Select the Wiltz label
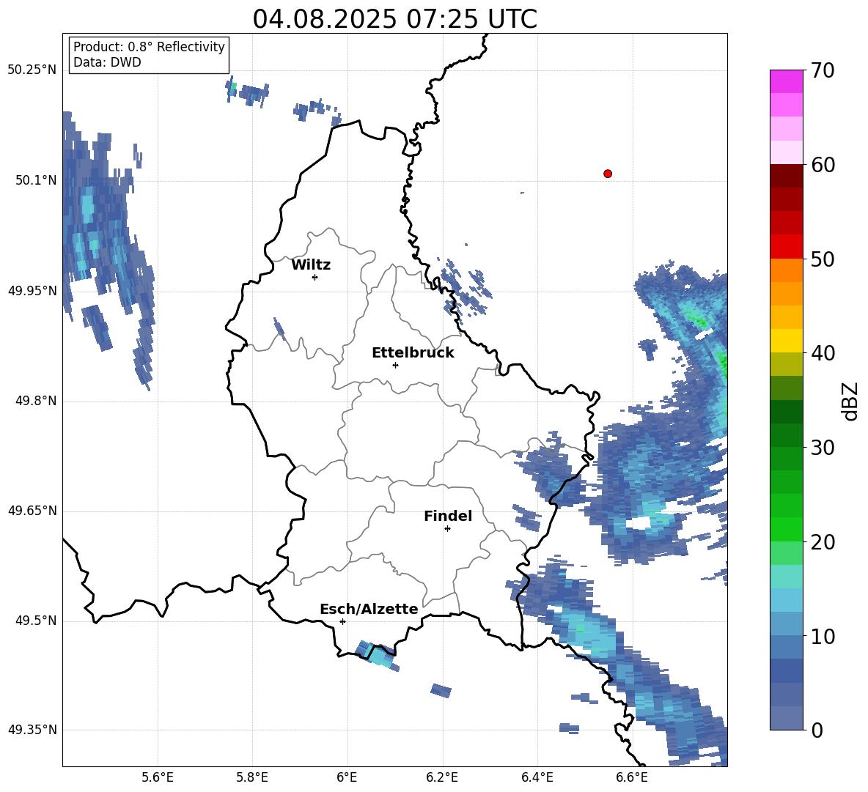 point(311,265)
